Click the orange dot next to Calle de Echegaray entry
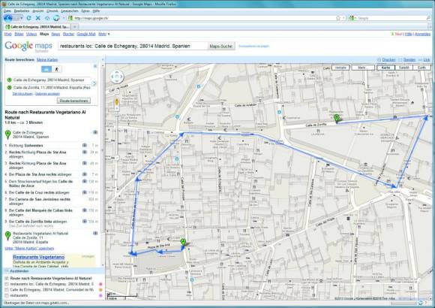 coord(100,290)
